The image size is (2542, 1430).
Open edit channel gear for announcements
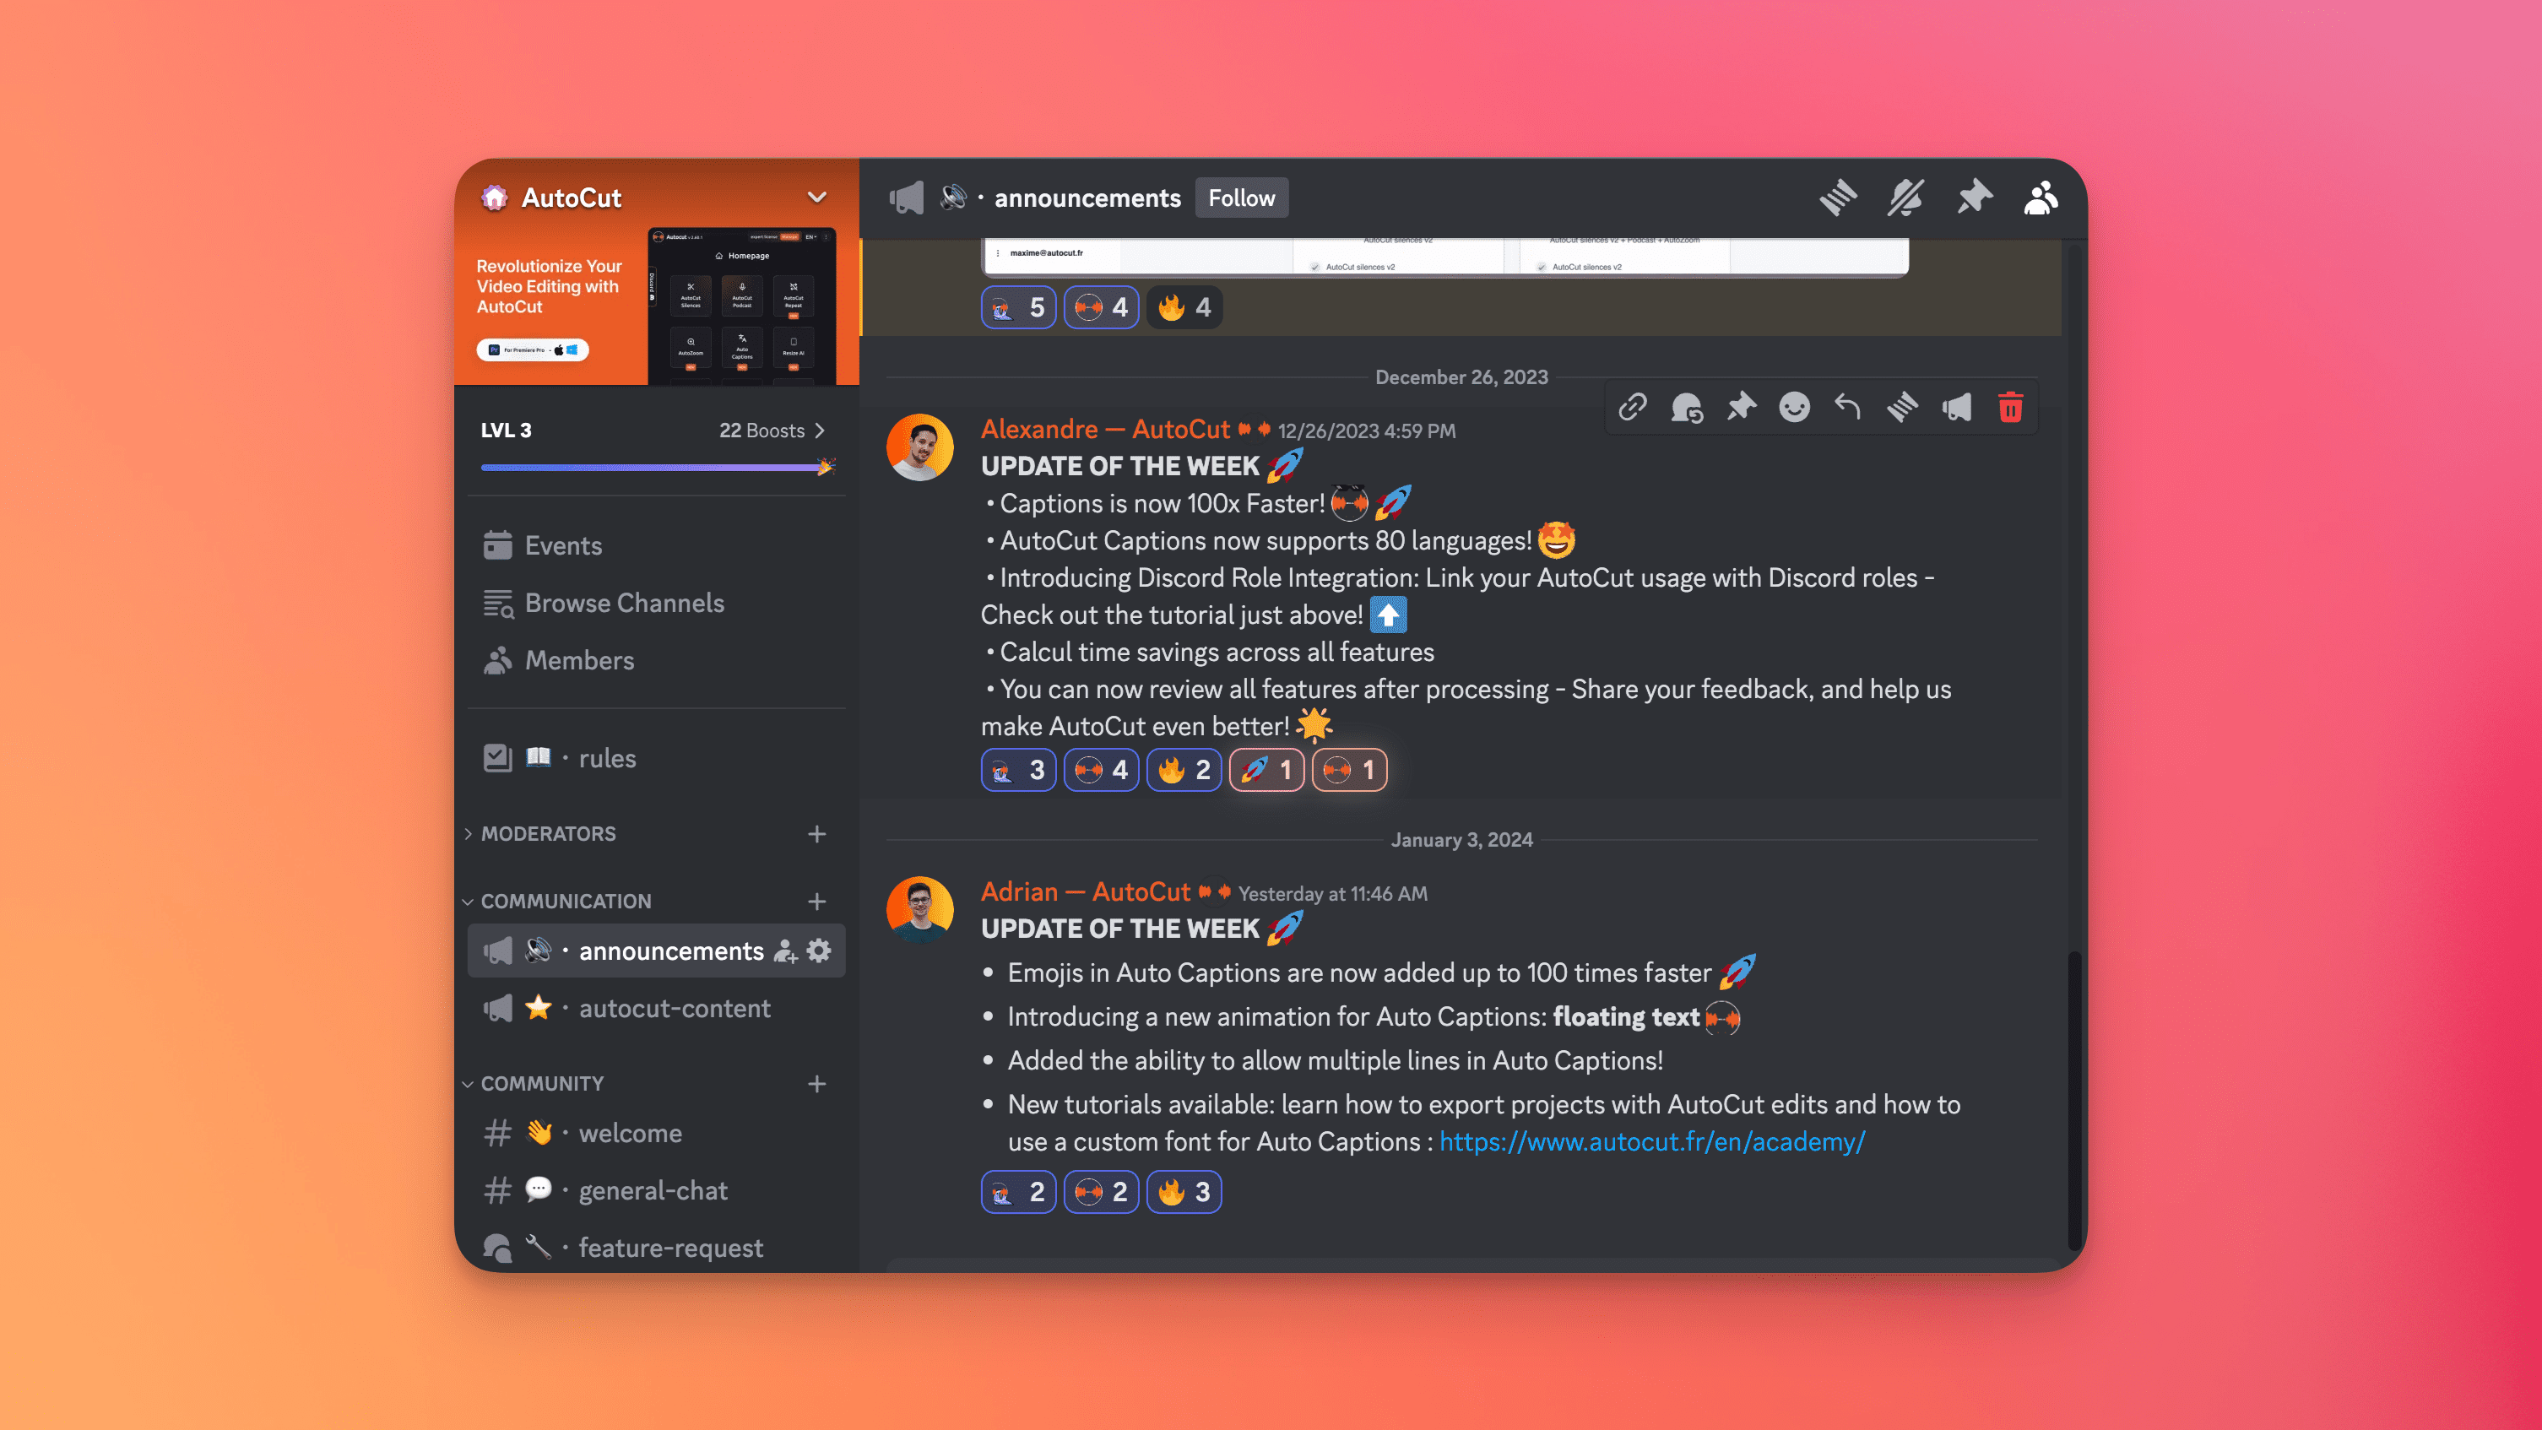click(x=819, y=951)
